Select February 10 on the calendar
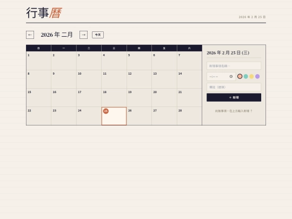Image resolution: width=292 pixels, height=219 pixels. coord(89,79)
